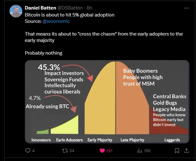Click the reply speech bubble icon
The width and height of the screenshot is (196, 161).
pyautogui.click(x=28, y=151)
